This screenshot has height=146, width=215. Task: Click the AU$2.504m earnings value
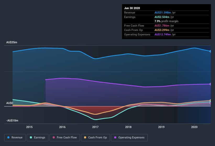click(x=162, y=17)
